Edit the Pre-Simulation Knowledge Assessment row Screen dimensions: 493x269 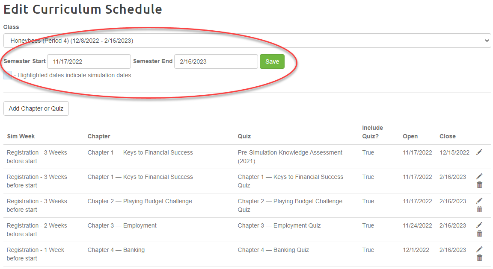(479, 152)
